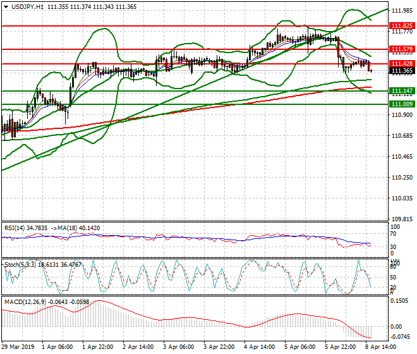Viewport: 417px width, 354px height.
Task: Select the green 111.147 support price label
Action: tap(402, 91)
